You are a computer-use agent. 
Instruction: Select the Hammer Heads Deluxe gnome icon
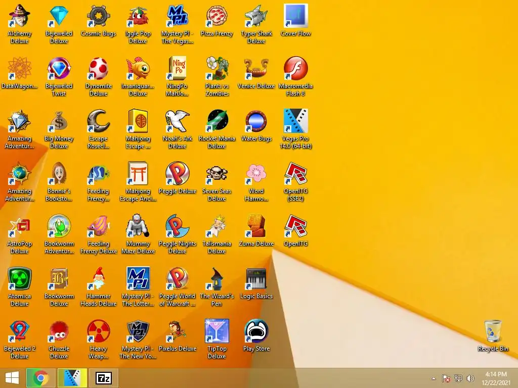[99, 278]
